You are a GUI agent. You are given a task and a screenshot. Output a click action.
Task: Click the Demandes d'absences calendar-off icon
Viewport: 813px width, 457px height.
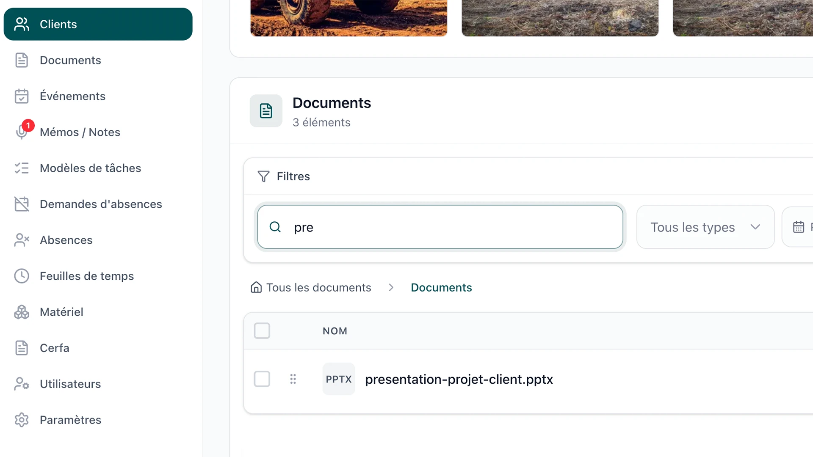[22, 204]
